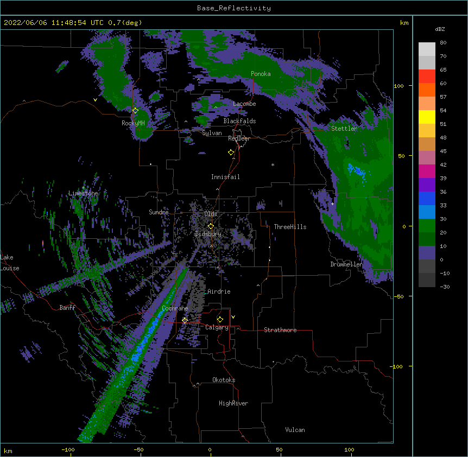The image size is (468, 457).
Task: Click the yellow diamond marker south of RedDeer
Action: [231, 153]
